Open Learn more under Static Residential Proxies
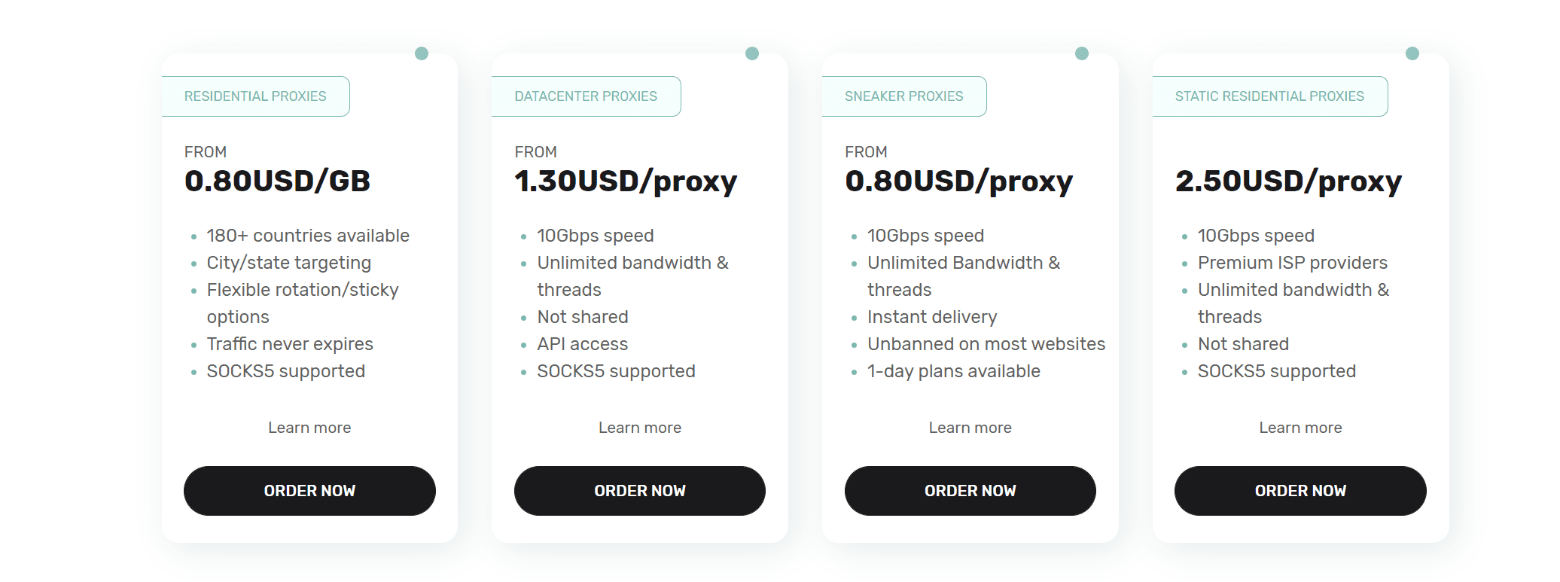The image size is (1560, 582). tap(1300, 428)
